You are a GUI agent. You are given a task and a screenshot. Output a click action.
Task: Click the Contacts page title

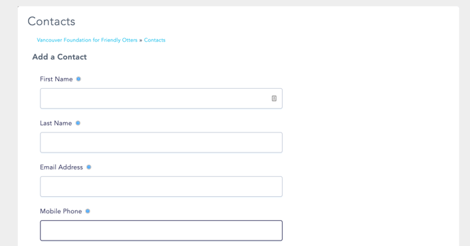pos(51,21)
